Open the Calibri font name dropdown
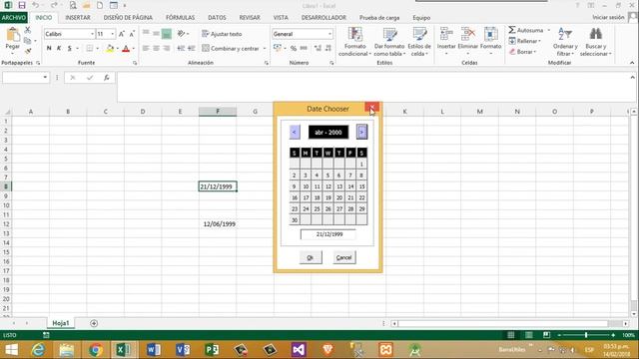Viewport: 639px width, 359px height. (x=92, y=34)
